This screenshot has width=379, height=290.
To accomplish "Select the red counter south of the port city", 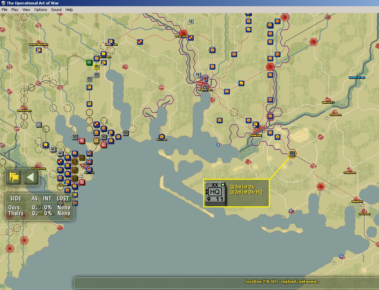I will [x=82, y=182].
